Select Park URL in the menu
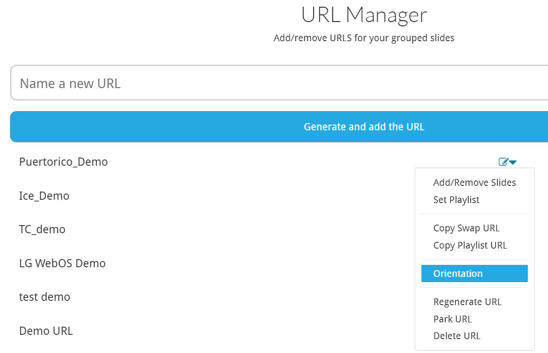This screenshot has height=353, width=548. click(452, 319)
